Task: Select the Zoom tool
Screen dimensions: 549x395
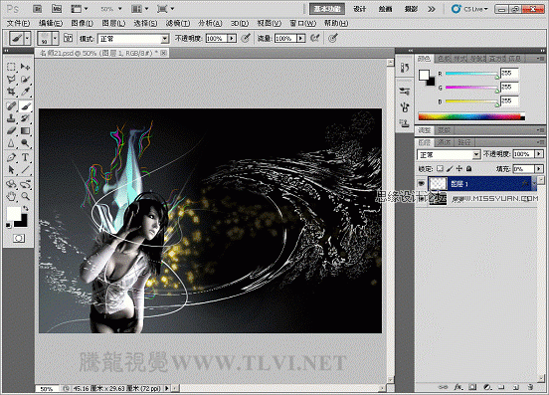Action: point(25,196)
